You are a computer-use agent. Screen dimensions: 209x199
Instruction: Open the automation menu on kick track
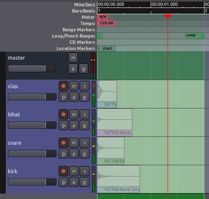(x=74, y=182)
